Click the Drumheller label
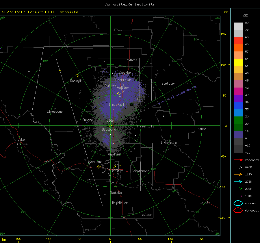Screen dimensions: 260x243 (x=169, y=142)
